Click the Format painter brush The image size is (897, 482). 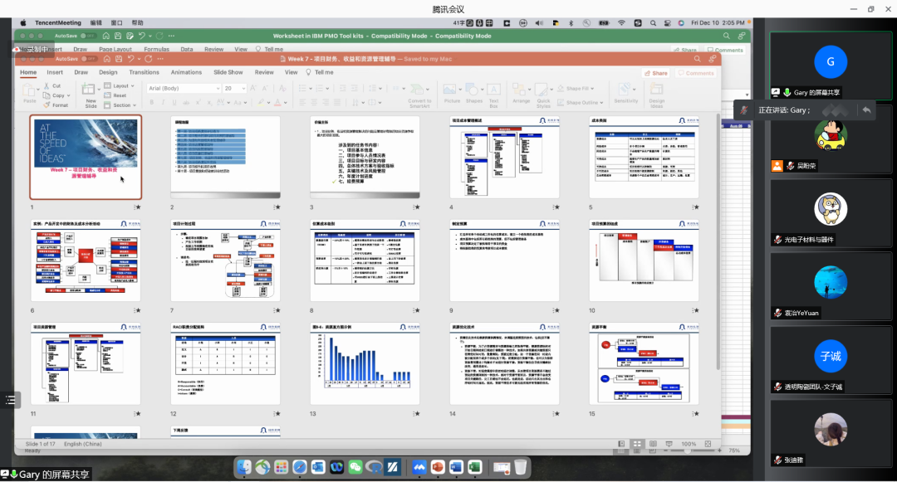coord(47,105)
